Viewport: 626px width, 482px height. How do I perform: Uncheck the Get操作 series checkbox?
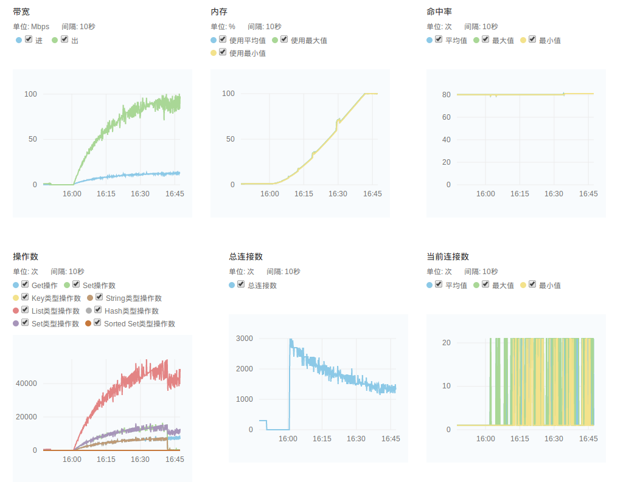click(25, 284)
